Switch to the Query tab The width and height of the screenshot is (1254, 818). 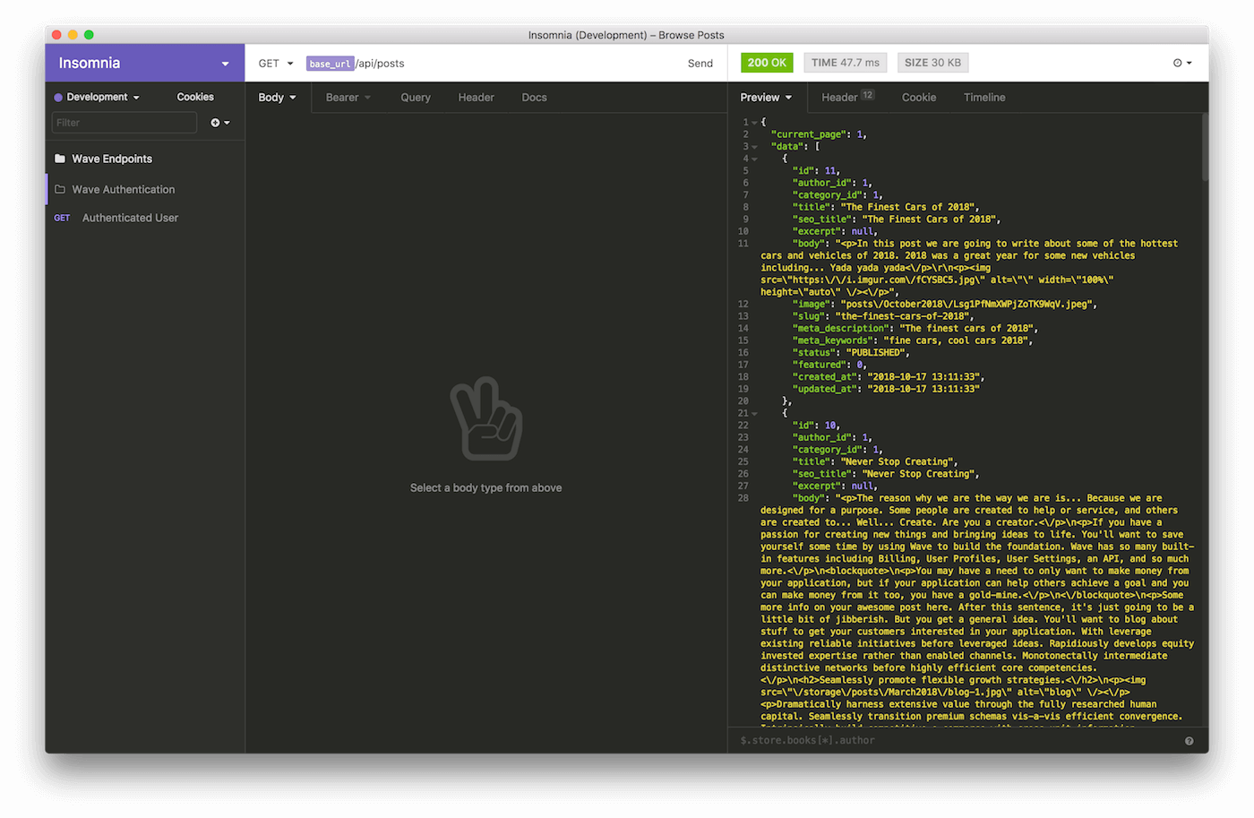415,98
